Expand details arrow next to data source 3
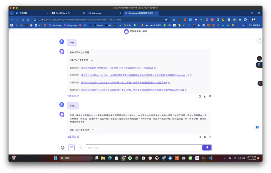271x173 pixels. click(169, 83)
